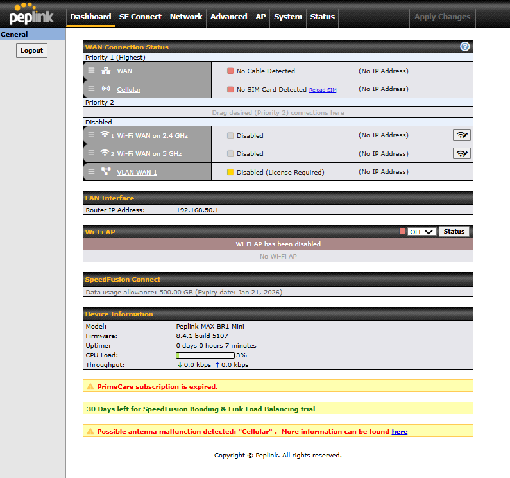Click red status indicator for WAN
The image size is (510, 478).
[230, 71]
